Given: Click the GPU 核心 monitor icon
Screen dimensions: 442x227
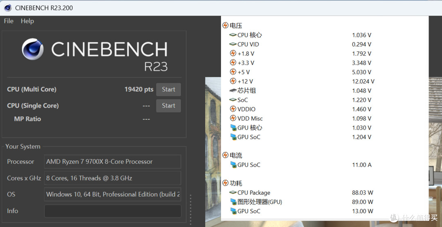Looking at the screenshot, I should [233, 128].
